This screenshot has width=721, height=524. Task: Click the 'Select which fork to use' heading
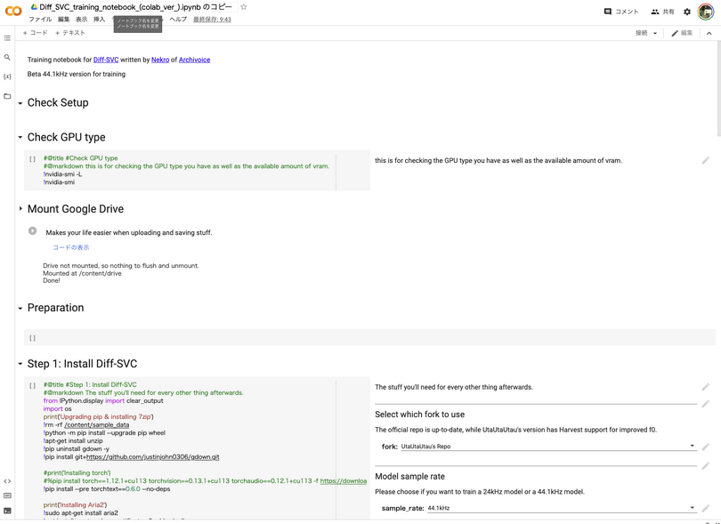pyautogui.click(x=420, y=415)
